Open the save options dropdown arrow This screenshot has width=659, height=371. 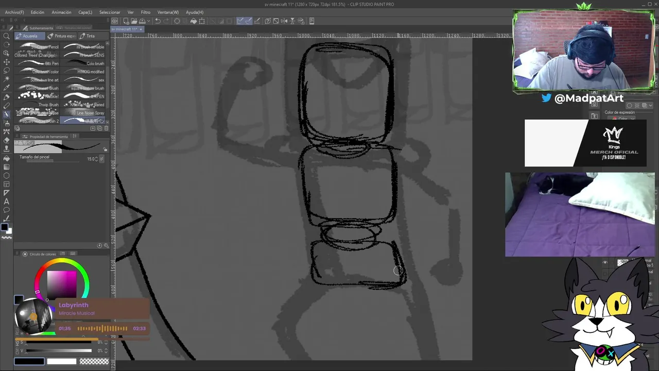[148, 21]
